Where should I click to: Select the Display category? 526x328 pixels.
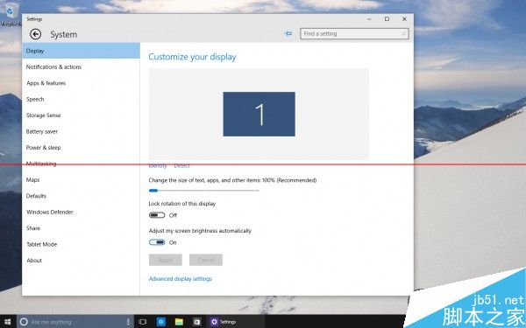[x=81, y=51]
